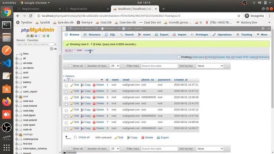
Task: Open the phpMyAdmin documentation icon
Action: click(36, 36)
